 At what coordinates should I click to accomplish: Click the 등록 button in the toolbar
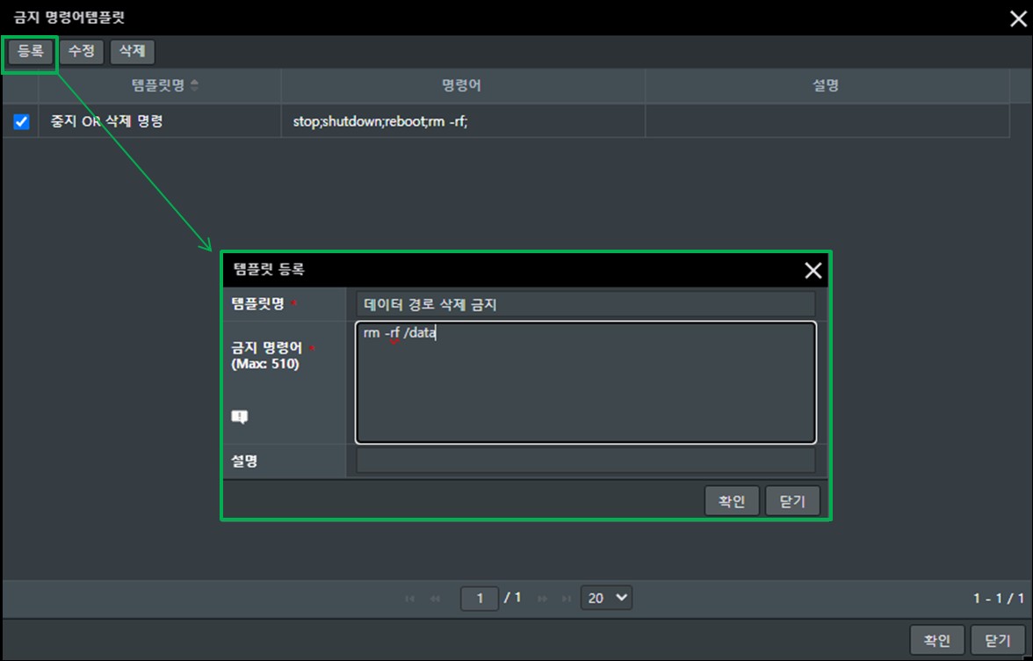pyautogui.click(x=31, y=52)
